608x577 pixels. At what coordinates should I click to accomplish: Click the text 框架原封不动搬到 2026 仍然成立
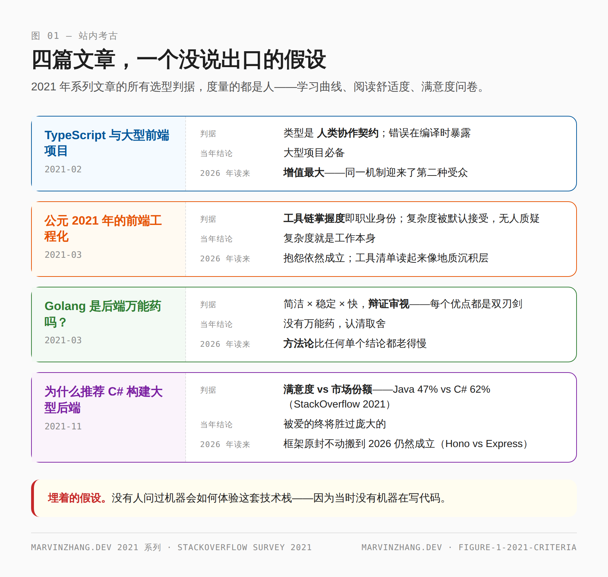coord(359,444)
